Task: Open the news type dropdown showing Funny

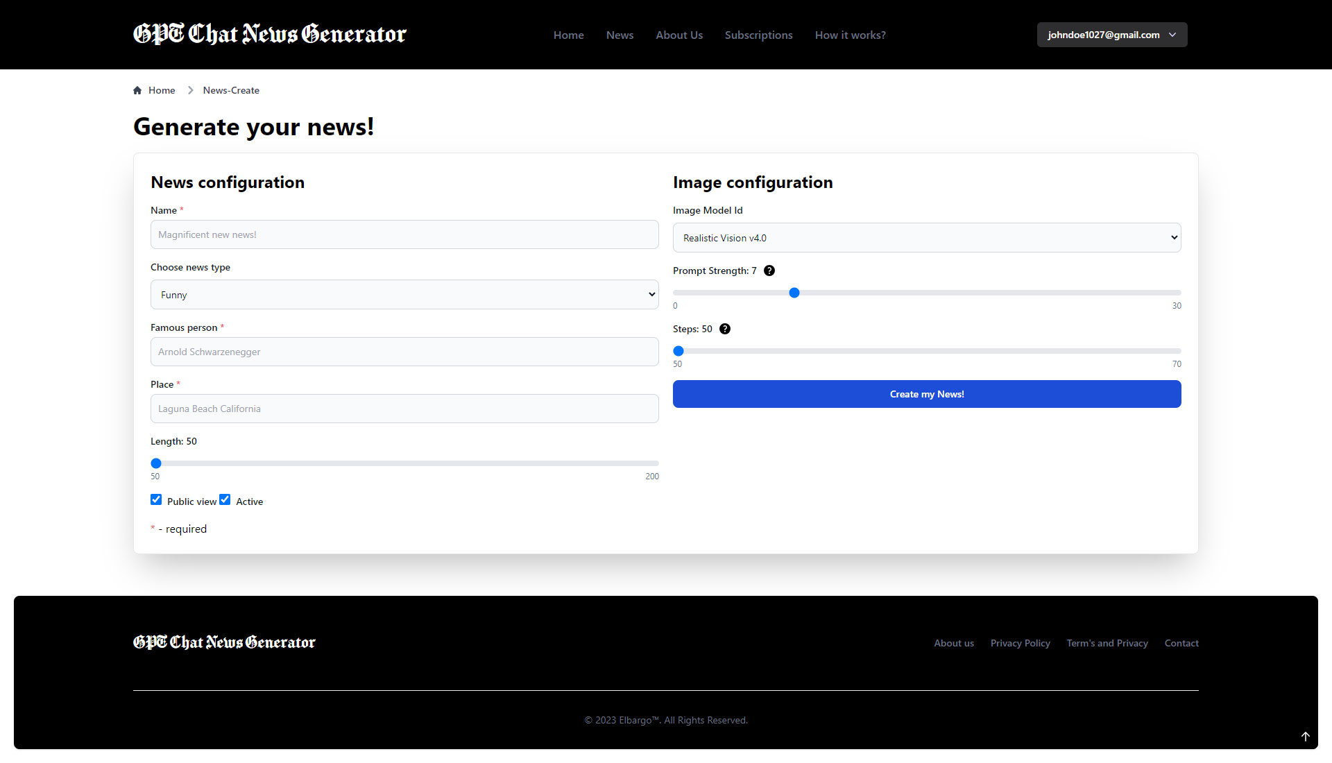Action: click(x=404, y=295)
